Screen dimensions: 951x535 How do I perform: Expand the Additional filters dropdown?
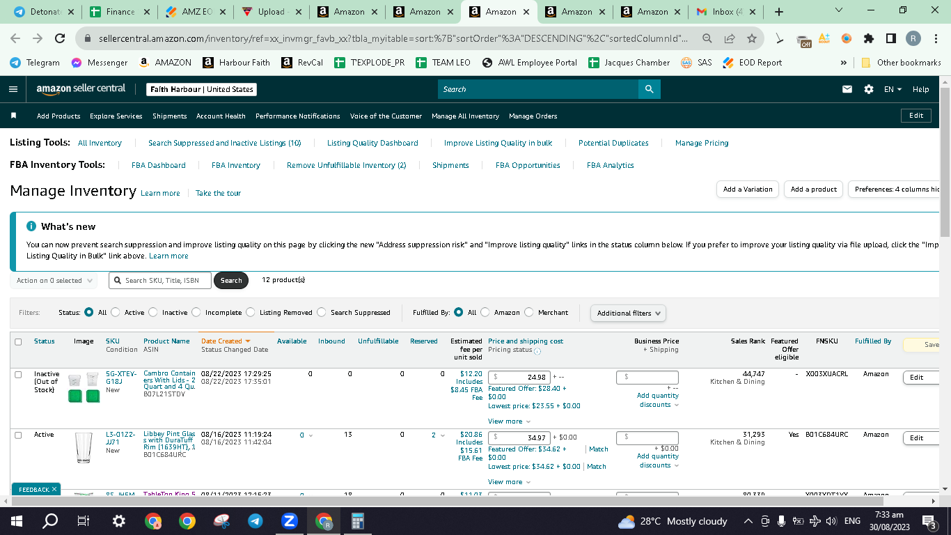tap(628, 313)
